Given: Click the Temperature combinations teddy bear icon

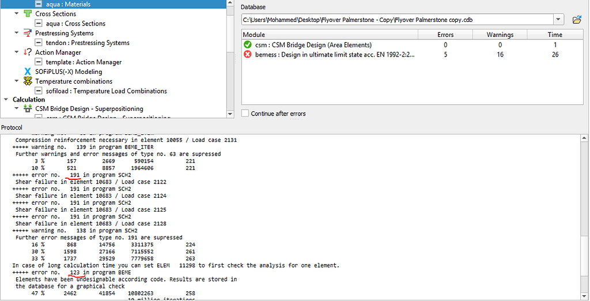Looking at the screenshot, I should click(x=28, y=81).
